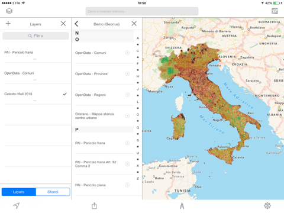Tap Marsiglia label on the map
The height and width of the screenshot is (213, 284).
pyautogui.click(x=155, y=91)
